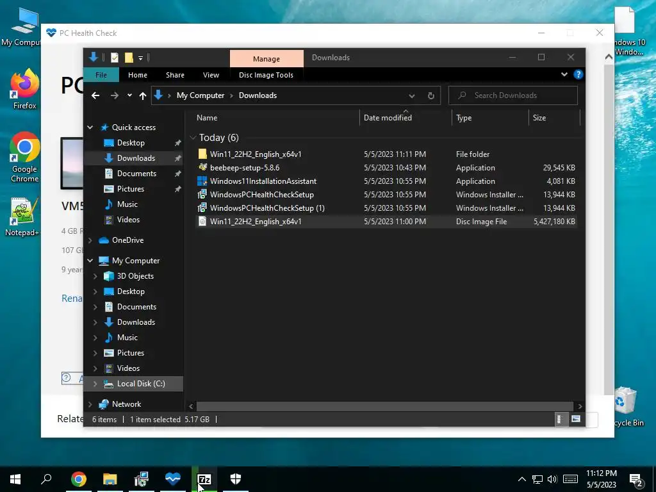
Task: Switch to the Manage contextual tab
Action: pos(266,58)
